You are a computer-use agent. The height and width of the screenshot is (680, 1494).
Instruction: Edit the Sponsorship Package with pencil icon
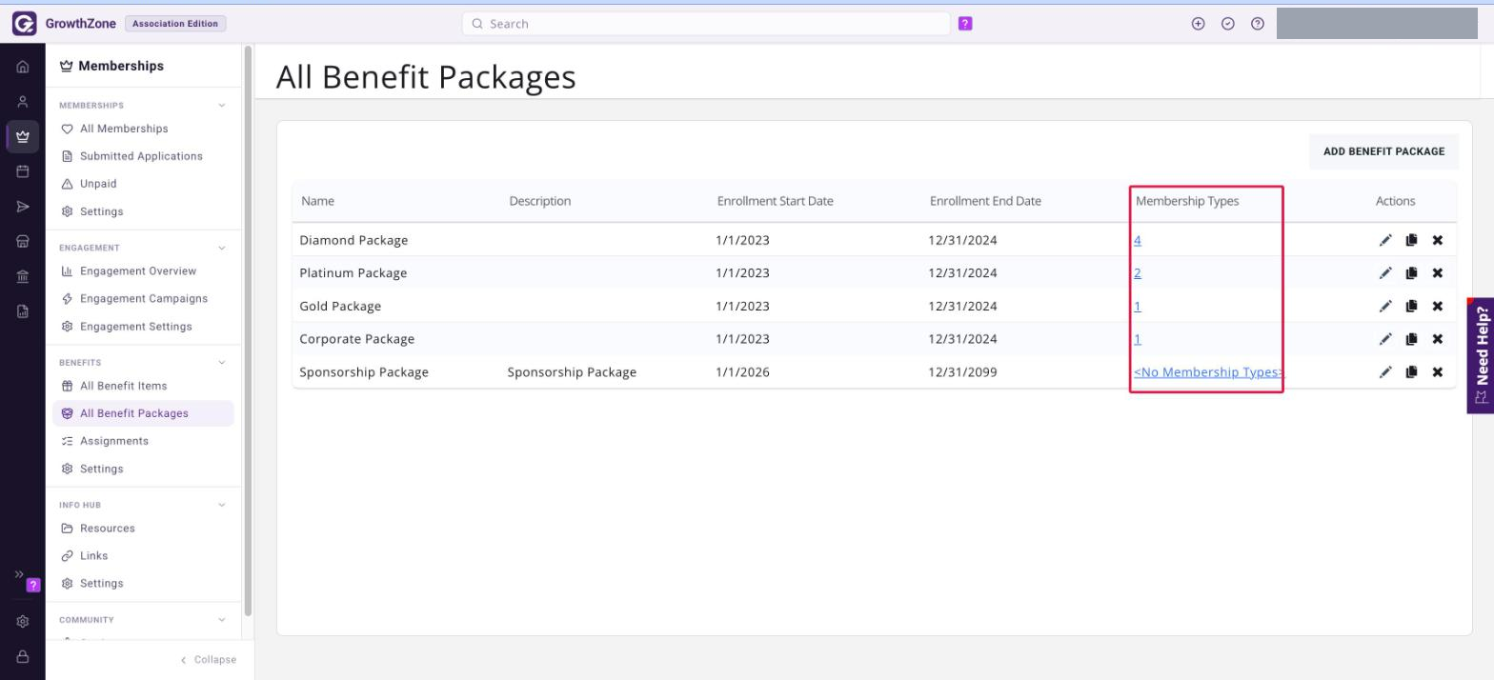coord(1385,372)
